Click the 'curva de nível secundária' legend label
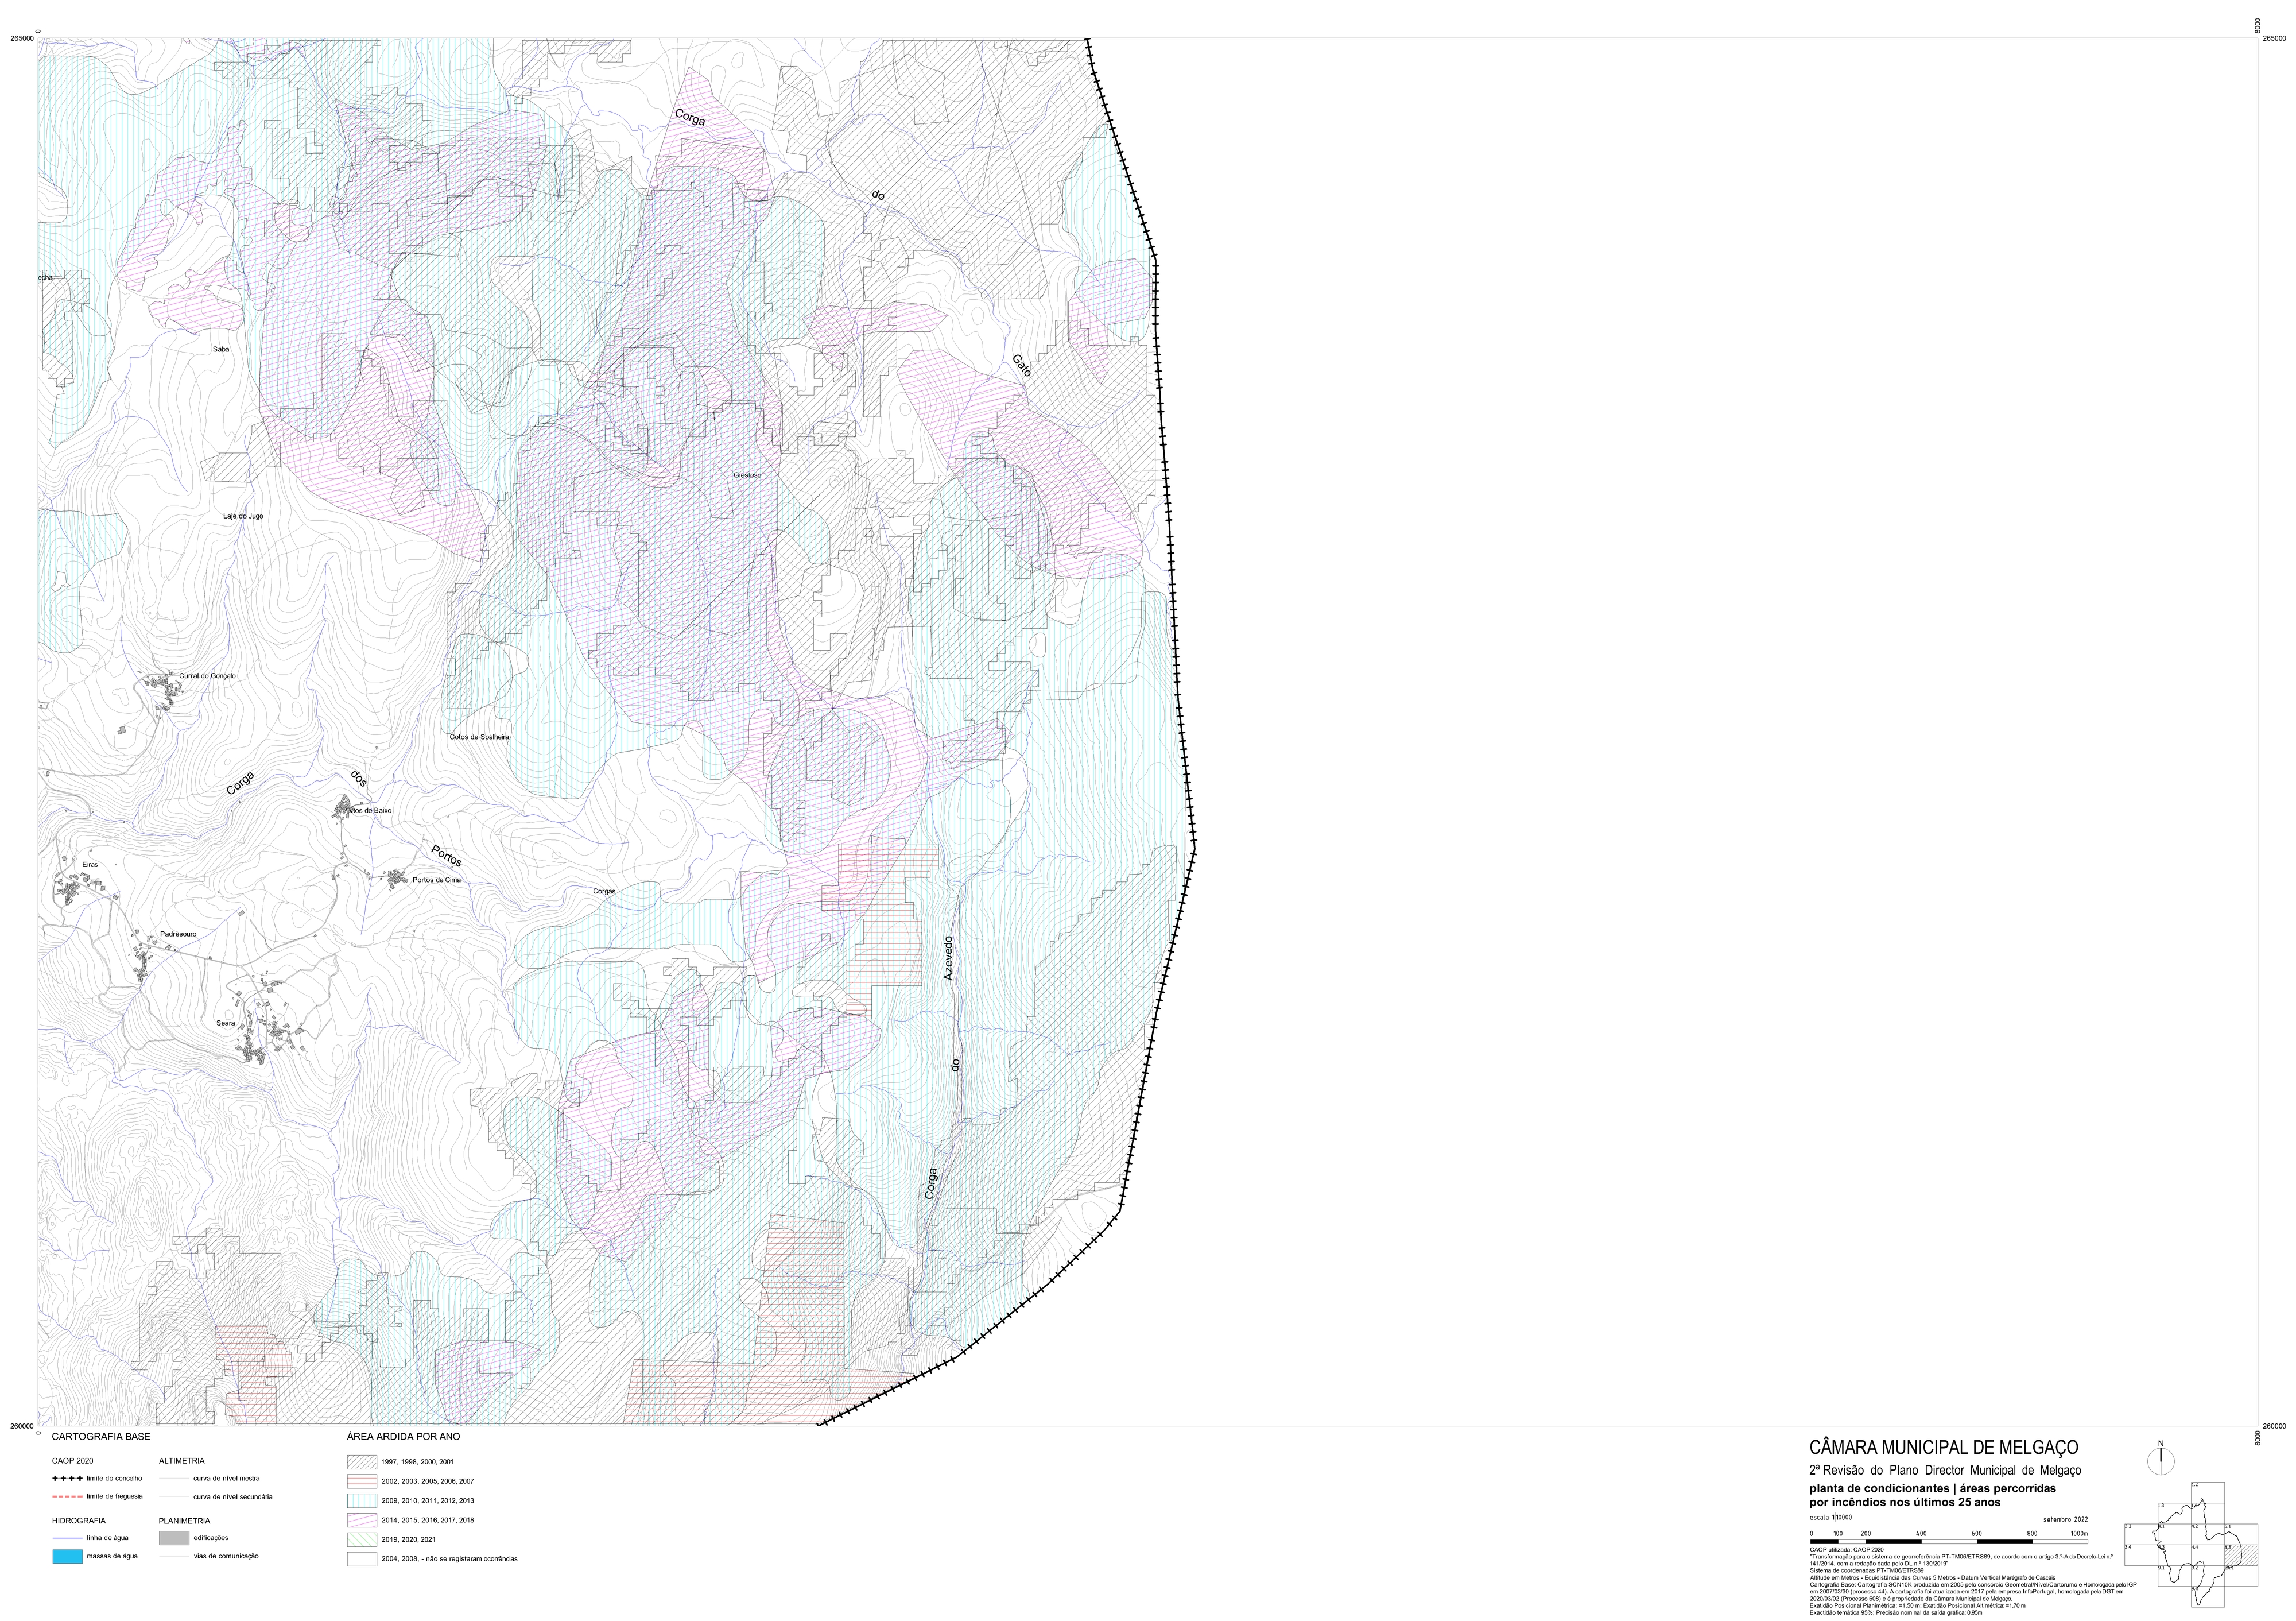The image size is (2296, 1621). 232,1497
